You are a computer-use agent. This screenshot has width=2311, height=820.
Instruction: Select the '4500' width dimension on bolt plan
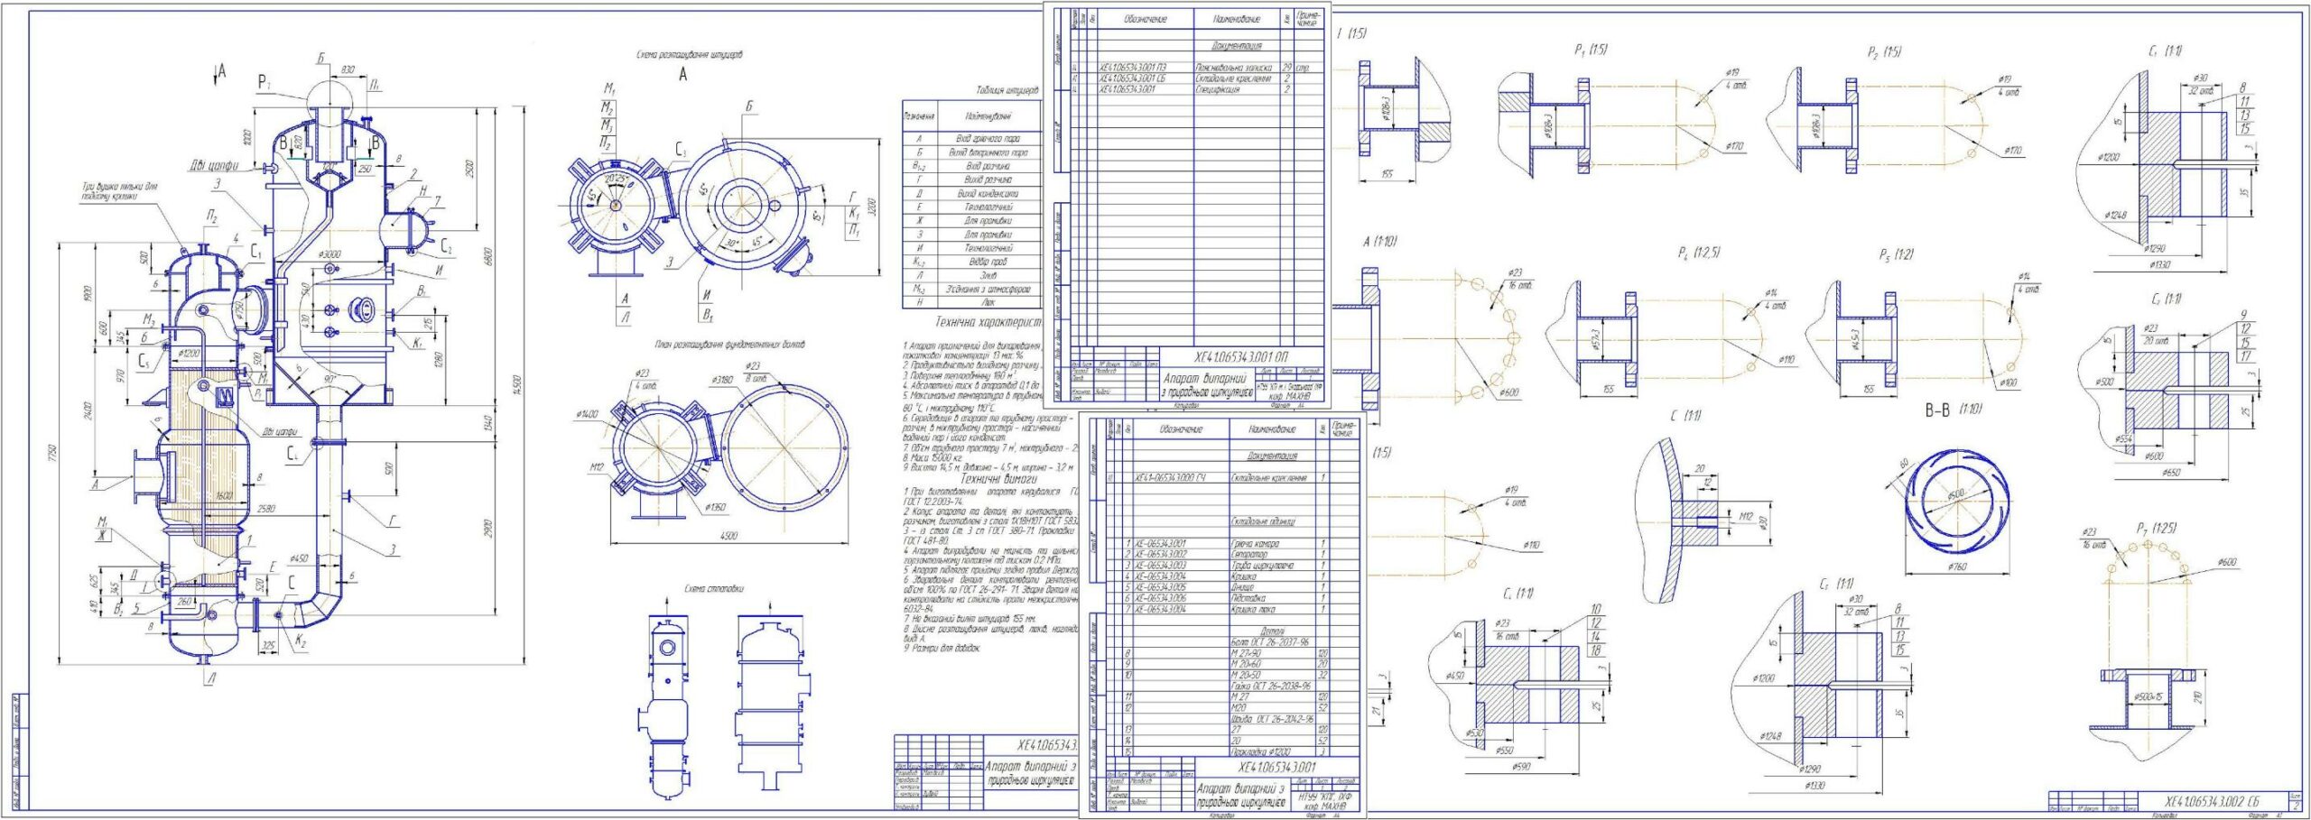(728, 537)
